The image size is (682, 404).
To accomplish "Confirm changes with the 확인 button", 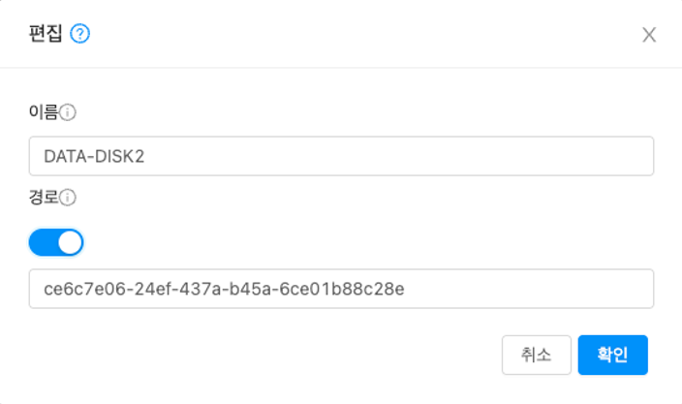I will click(612, 355).
